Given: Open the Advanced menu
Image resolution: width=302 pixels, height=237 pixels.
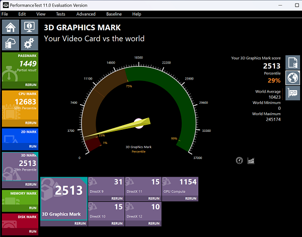Looking at the screenshot, I should point(86,14).
